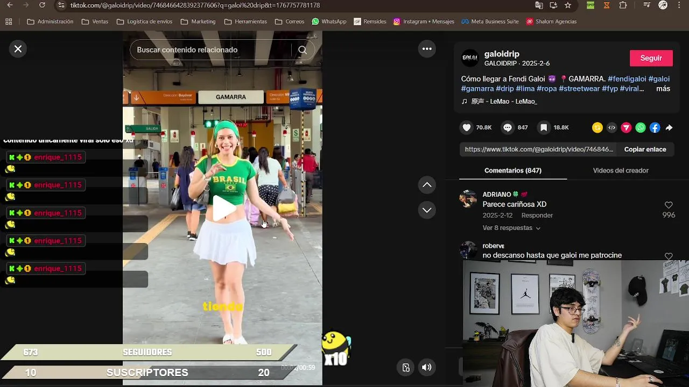Image resolution: width=689 pixels, height=387 pixels.
Task: Open ADRIANO commenter avatar
Action: 468,199
